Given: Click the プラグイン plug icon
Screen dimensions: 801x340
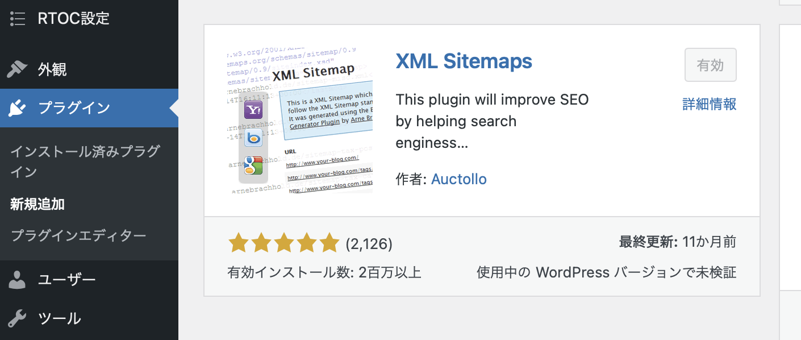Looking at the screenshot, I should click(x=18, y=107).
